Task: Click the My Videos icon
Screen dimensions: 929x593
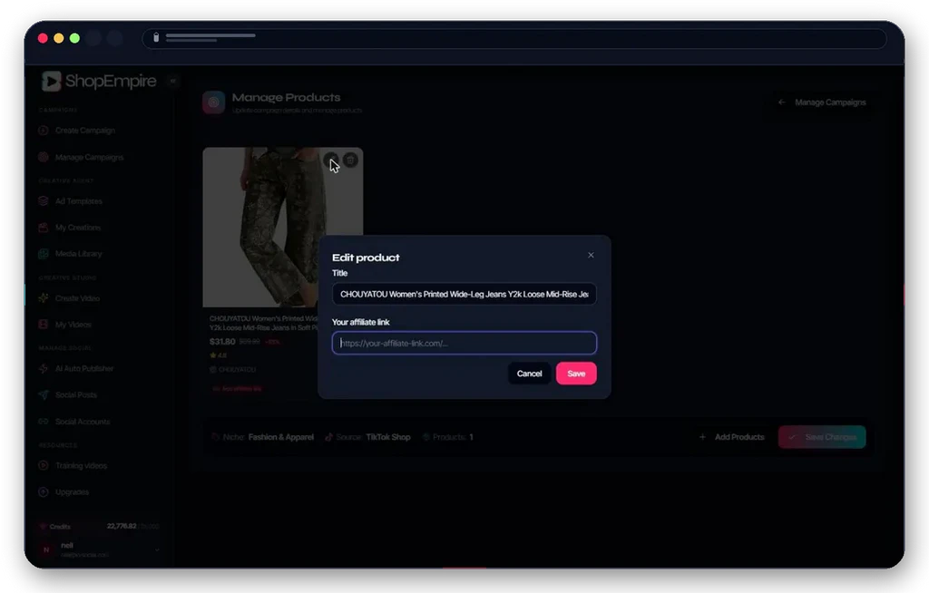Action: (x=44, y=325)
